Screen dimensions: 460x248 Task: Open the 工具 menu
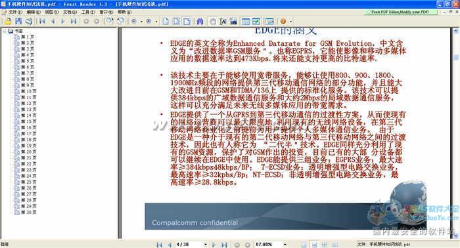pyautogui.click(x=88, y=12)
